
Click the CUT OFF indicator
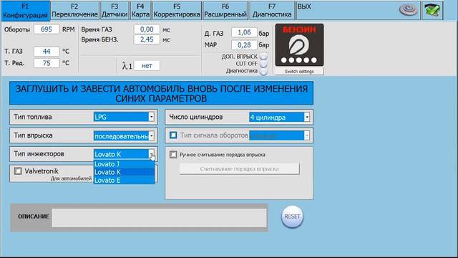[x=263, y=64]
